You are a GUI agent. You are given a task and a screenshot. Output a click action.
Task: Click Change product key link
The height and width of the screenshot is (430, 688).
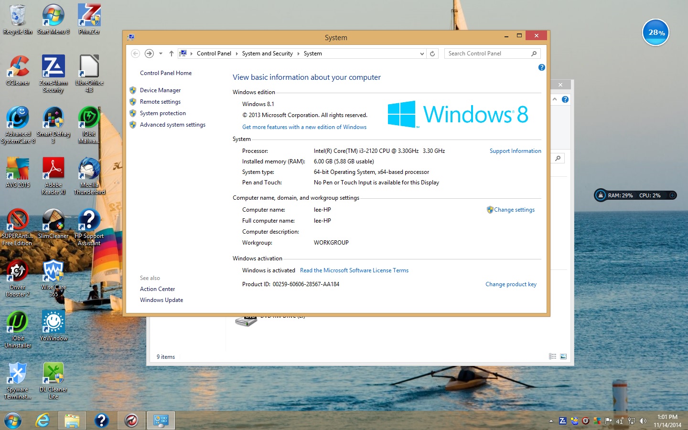(511, 284)
